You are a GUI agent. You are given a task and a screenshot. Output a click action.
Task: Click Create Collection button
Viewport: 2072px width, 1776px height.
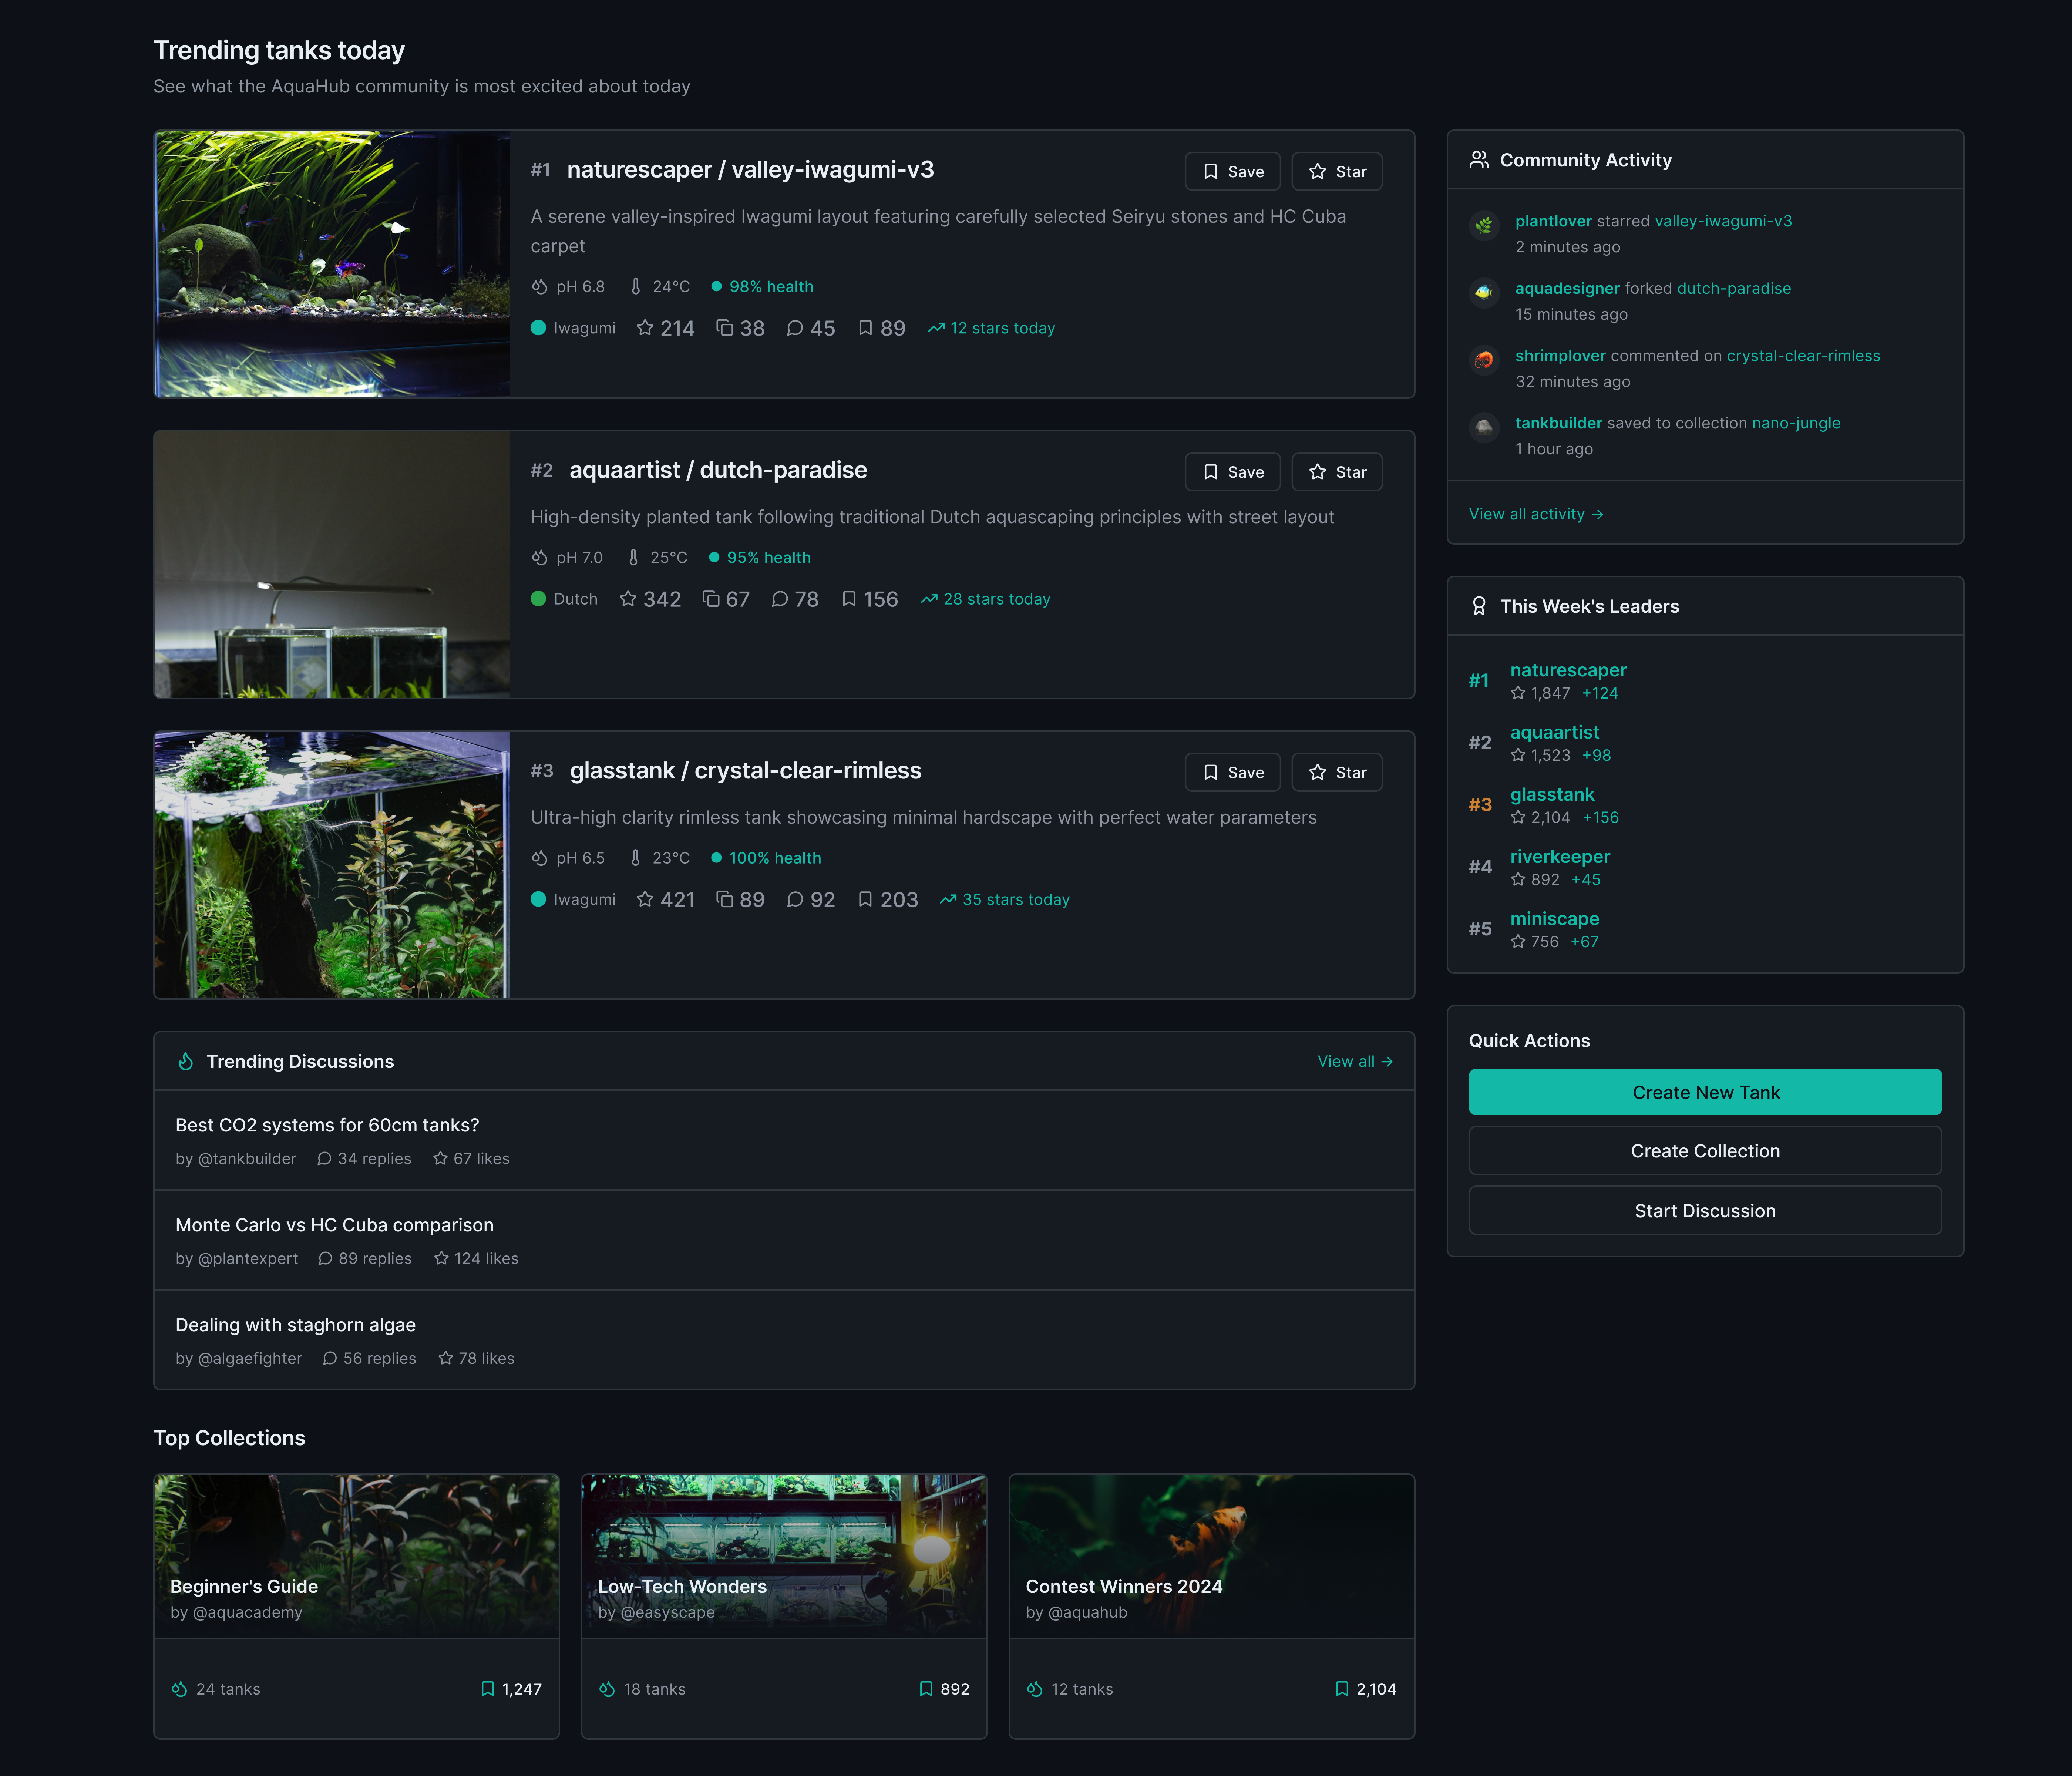pyautogui.click(x=1705, y=1151)
